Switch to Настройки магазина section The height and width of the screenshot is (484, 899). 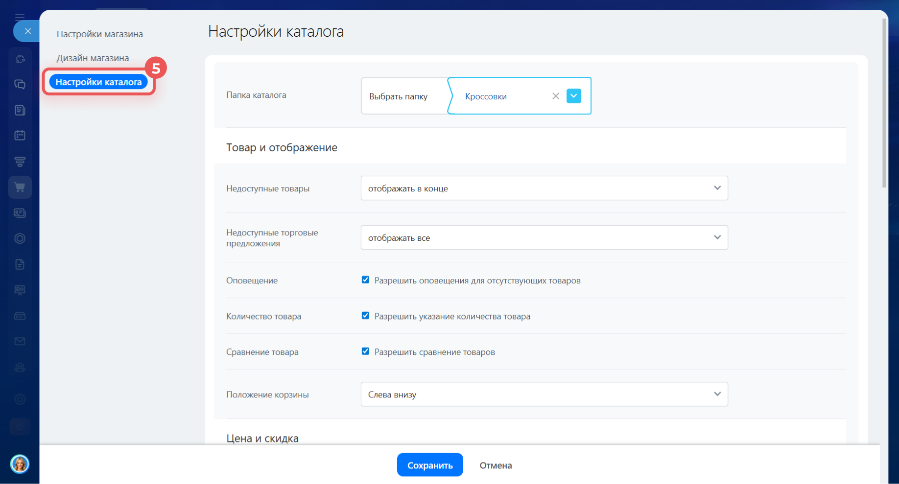click(100, 34)
